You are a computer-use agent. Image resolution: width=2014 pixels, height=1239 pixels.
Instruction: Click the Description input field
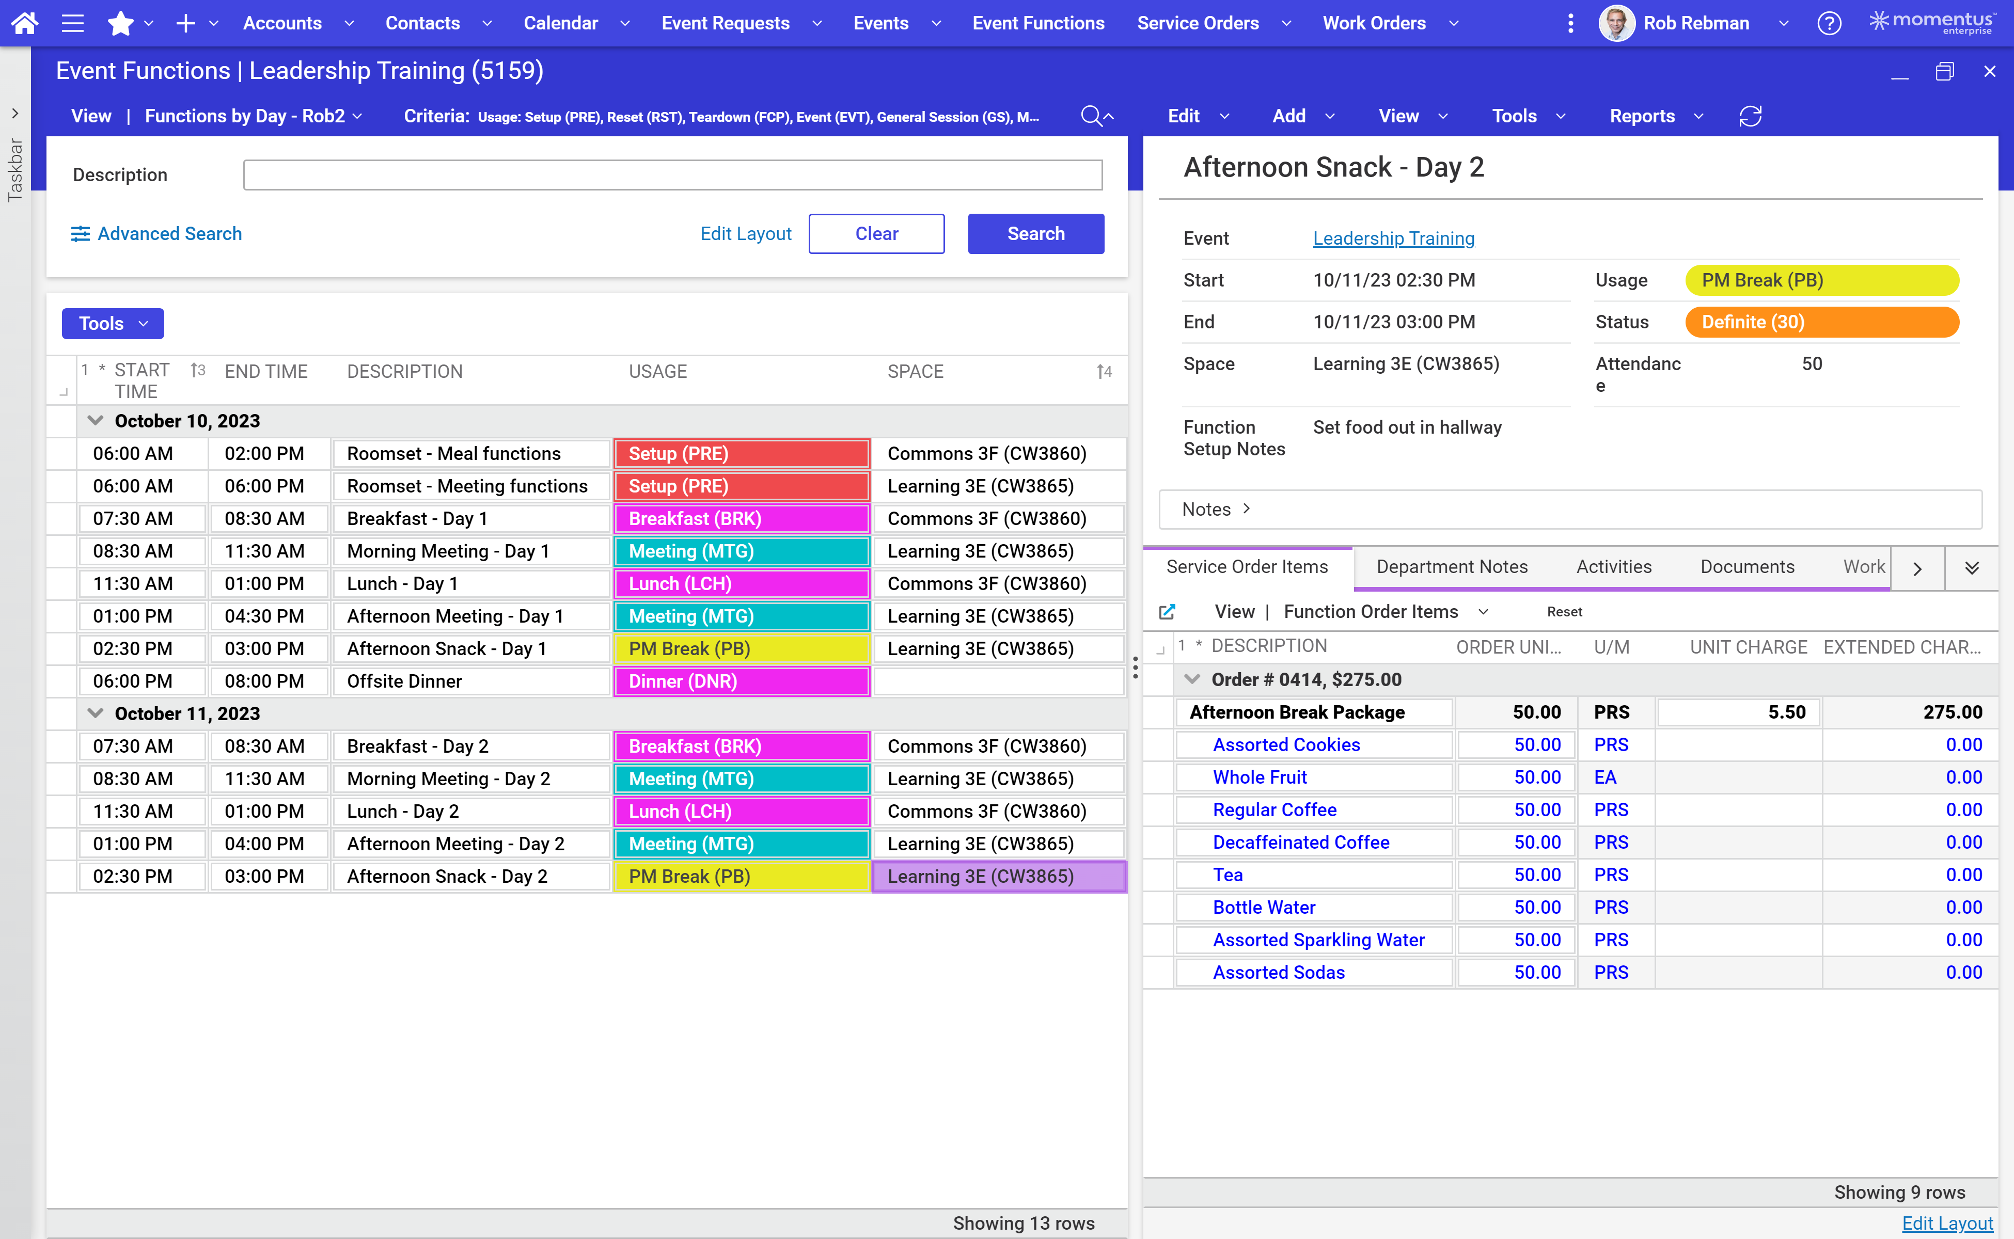coord(671,174)
